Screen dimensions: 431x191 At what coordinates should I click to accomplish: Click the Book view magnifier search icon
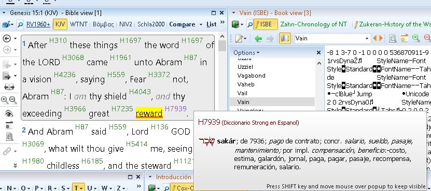pos(249,24)
